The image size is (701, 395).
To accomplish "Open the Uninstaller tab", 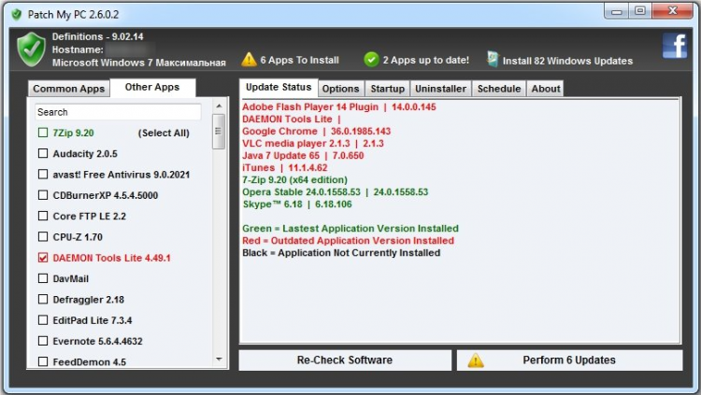I will (x=441, y=89).
